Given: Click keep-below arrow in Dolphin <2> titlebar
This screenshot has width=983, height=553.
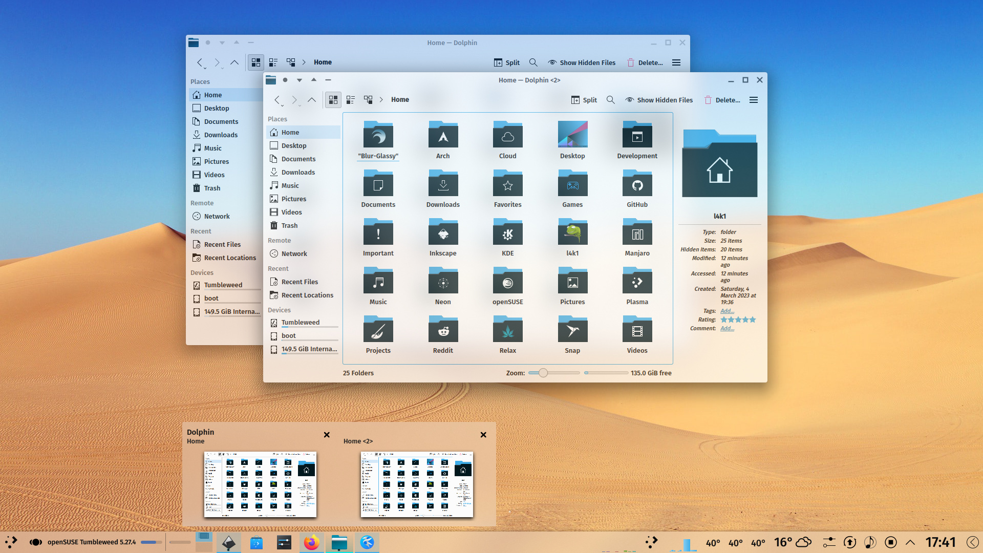Looking at the screenshot, I should (300, 80).
